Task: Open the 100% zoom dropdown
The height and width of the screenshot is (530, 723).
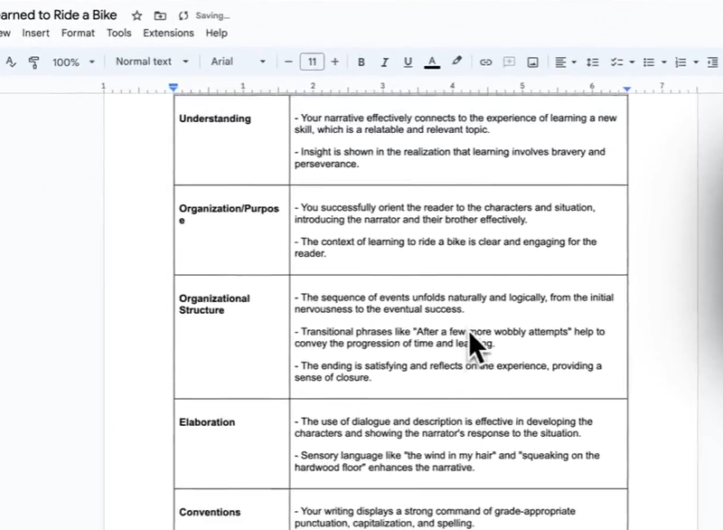Action: 73,62
